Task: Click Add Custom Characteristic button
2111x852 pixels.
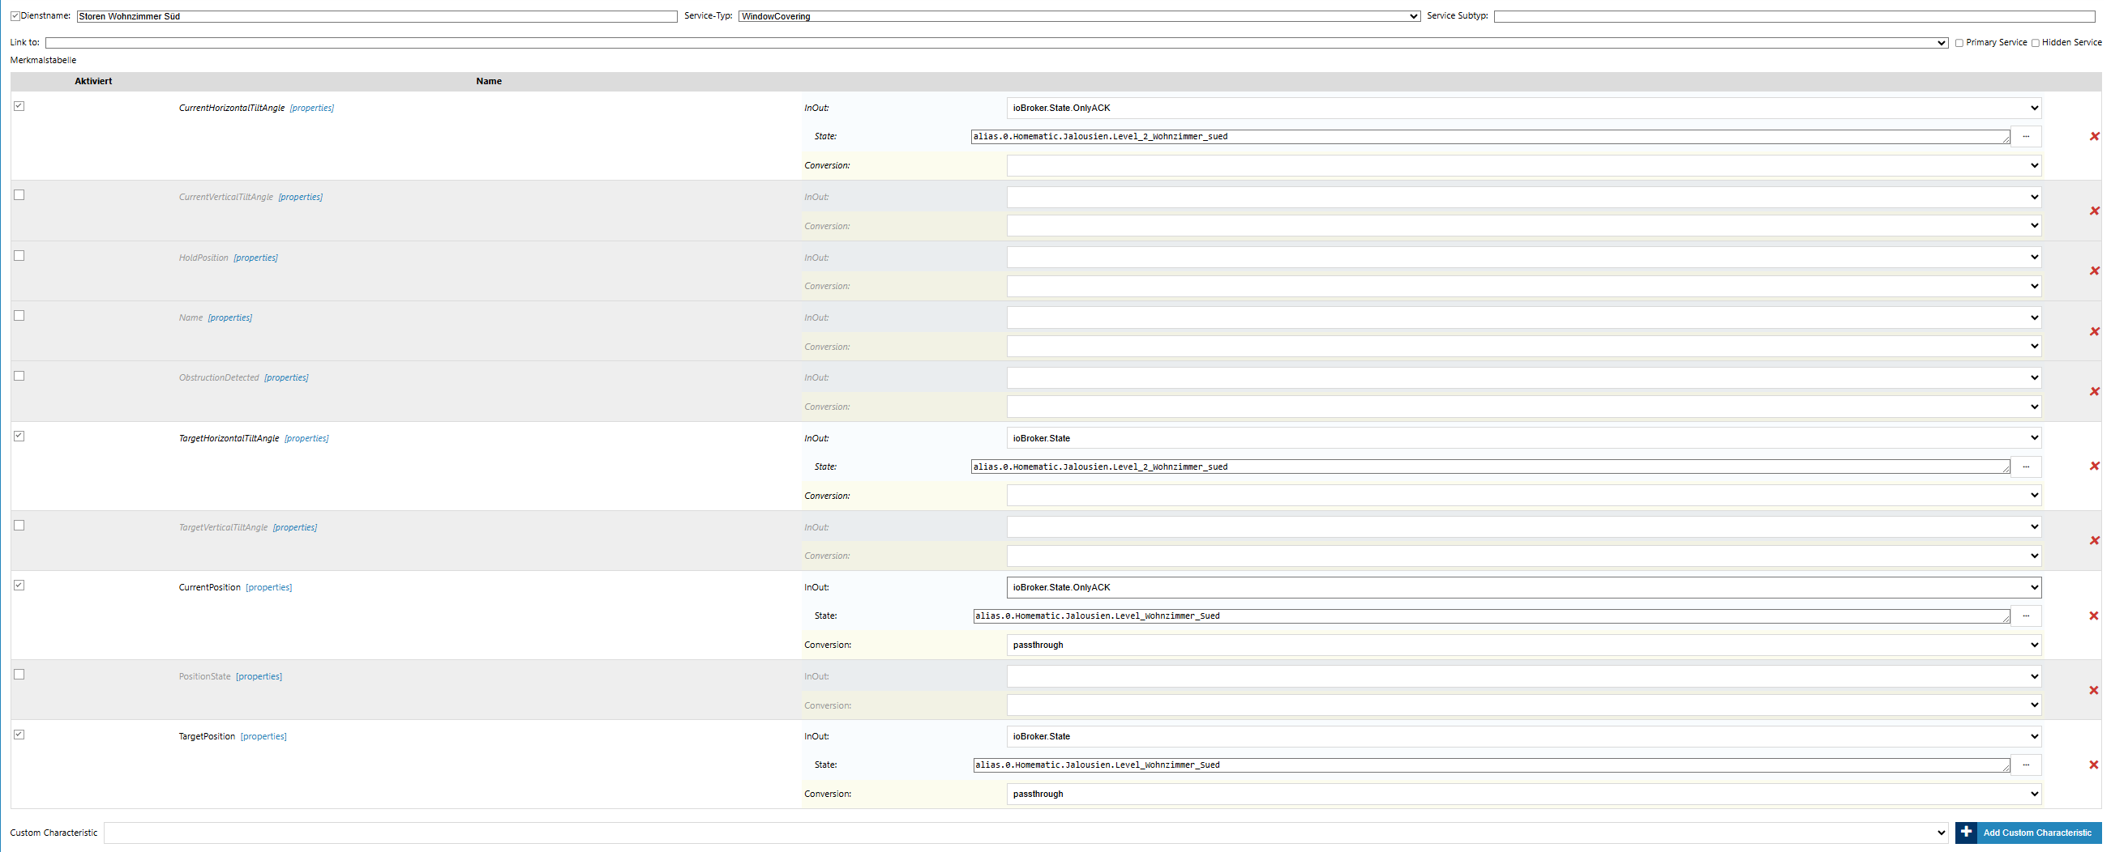Action: tap(2028, 833)
